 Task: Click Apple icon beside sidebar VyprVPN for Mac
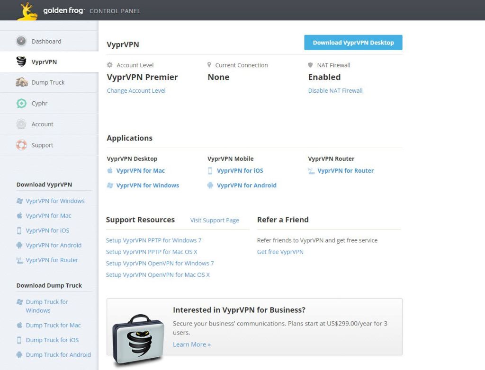point(19,215)
